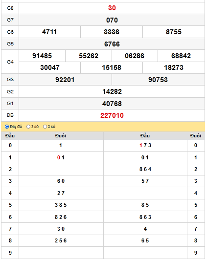Click G6 number 8755
The height and width of the screenshot is (261, 206).
tap(174, 32)
